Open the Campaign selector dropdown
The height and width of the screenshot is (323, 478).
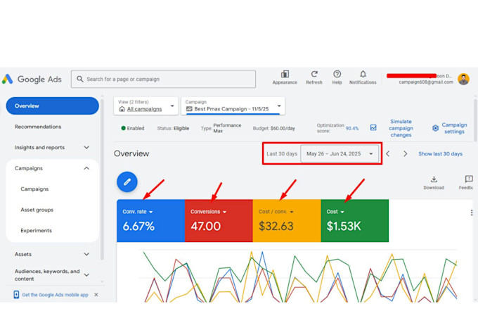click(x=233, y=106)
